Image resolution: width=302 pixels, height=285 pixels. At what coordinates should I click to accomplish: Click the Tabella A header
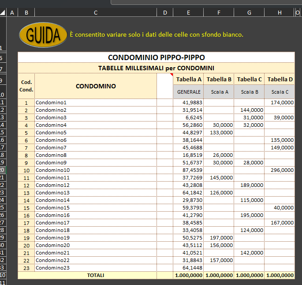[x=188, y=79]
